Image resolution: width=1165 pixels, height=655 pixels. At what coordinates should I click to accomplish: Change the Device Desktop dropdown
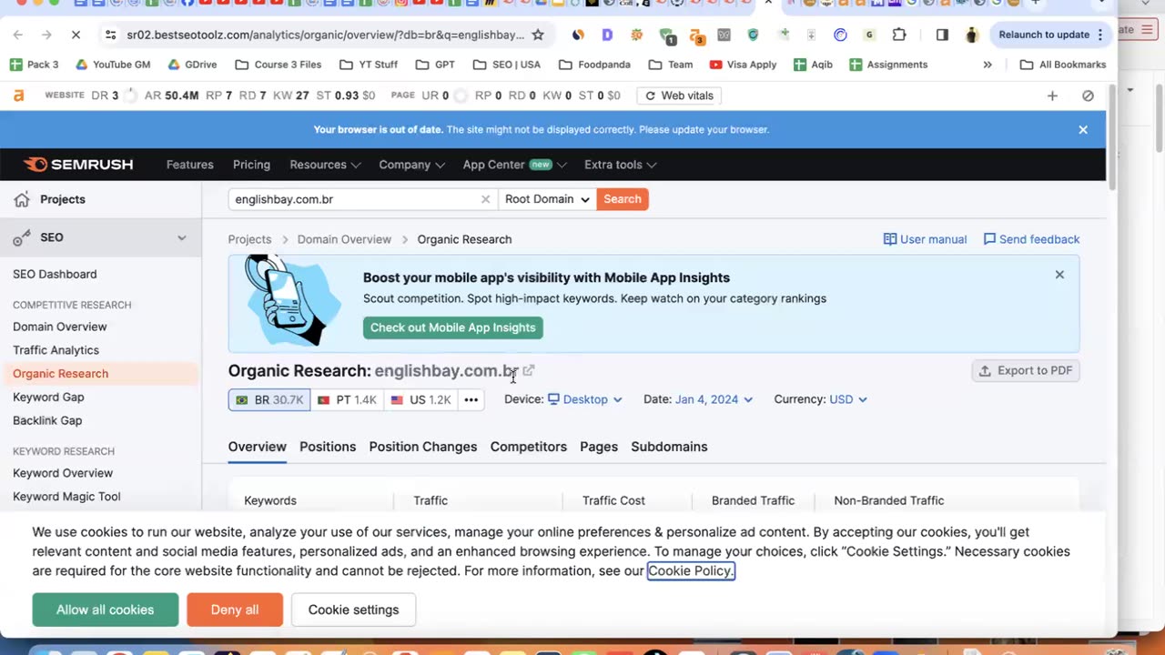tap(585, 399)
